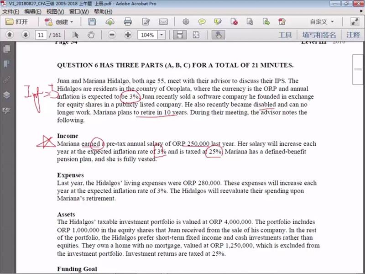This screenshot has height=274, width=365.
Task: Go to the next page
Action: coord(26,35)
